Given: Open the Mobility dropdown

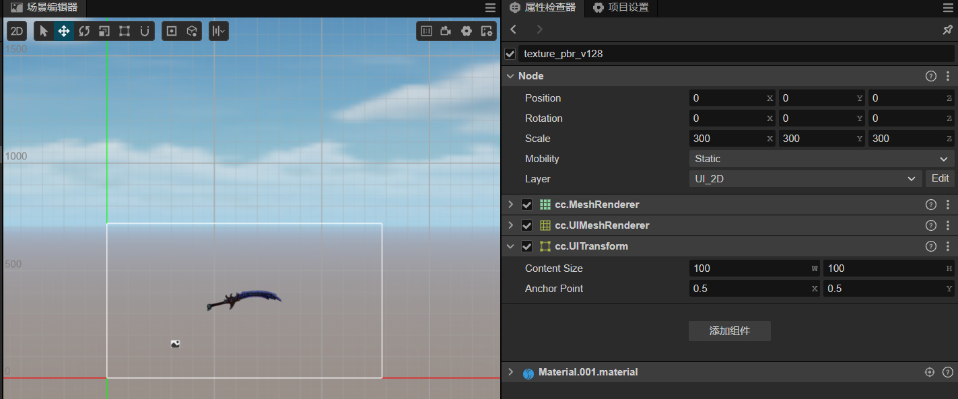Looking at the screenshot, I should (x=822, y=159).
